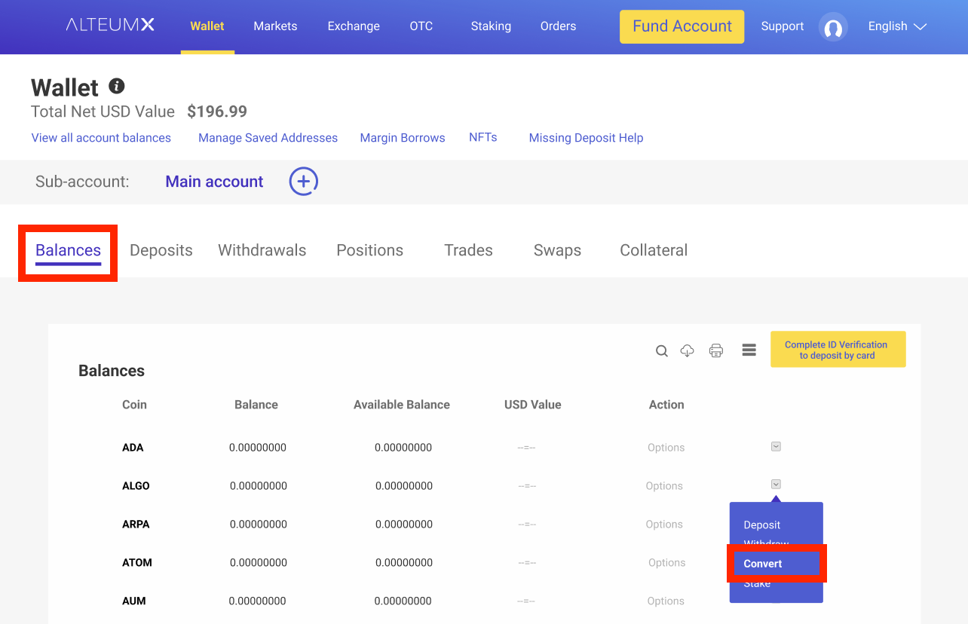
Task: Open the NFTs link
Action: point(483,137)
